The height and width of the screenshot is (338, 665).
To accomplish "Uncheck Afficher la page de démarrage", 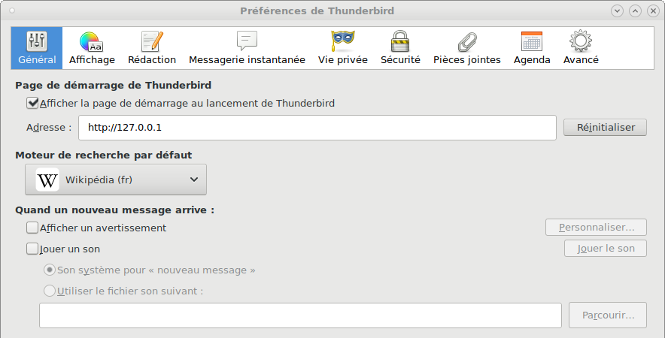I will [x=32, y=103].
